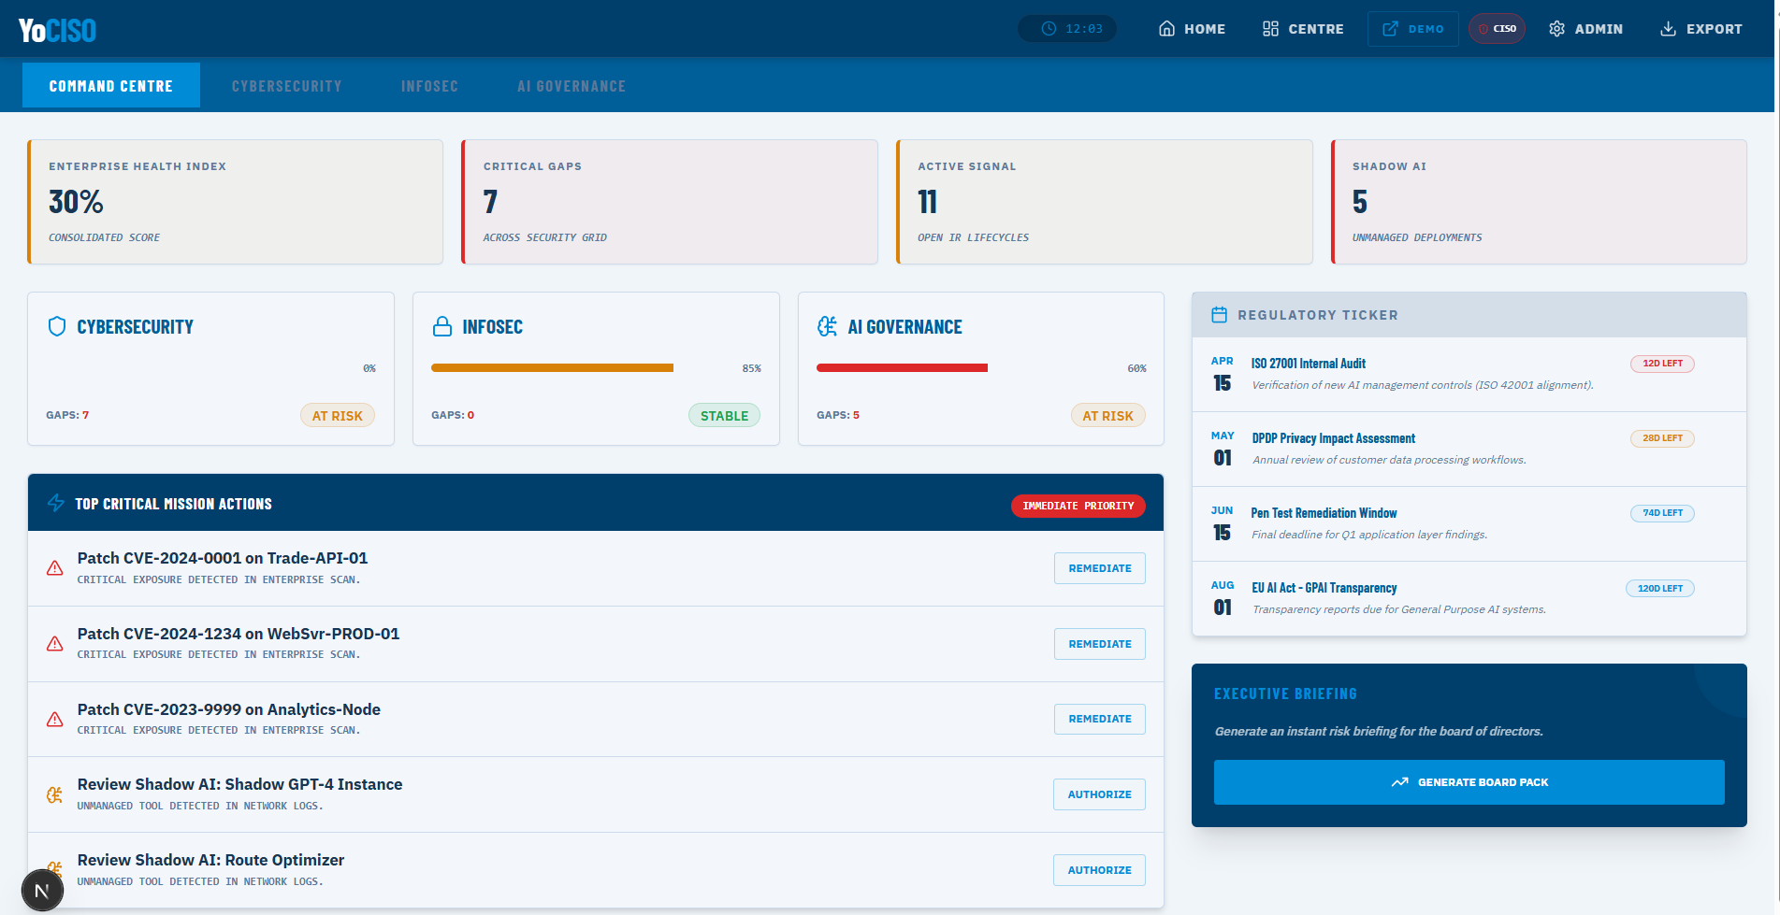1780x915 pixels.
Task: Authorize the Shadow GPT-4 Instance
Action: tap(1100, 794)
